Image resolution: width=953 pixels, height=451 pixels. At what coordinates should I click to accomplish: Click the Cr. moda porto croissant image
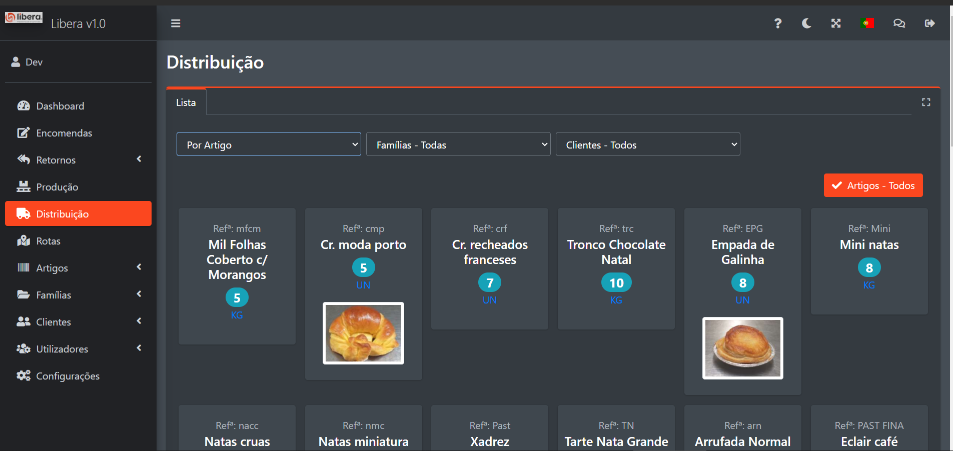click(x=363, y=333)
